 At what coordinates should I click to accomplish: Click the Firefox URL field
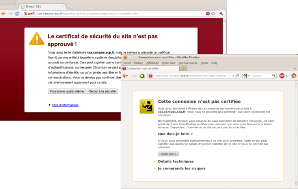click(190, 76)
